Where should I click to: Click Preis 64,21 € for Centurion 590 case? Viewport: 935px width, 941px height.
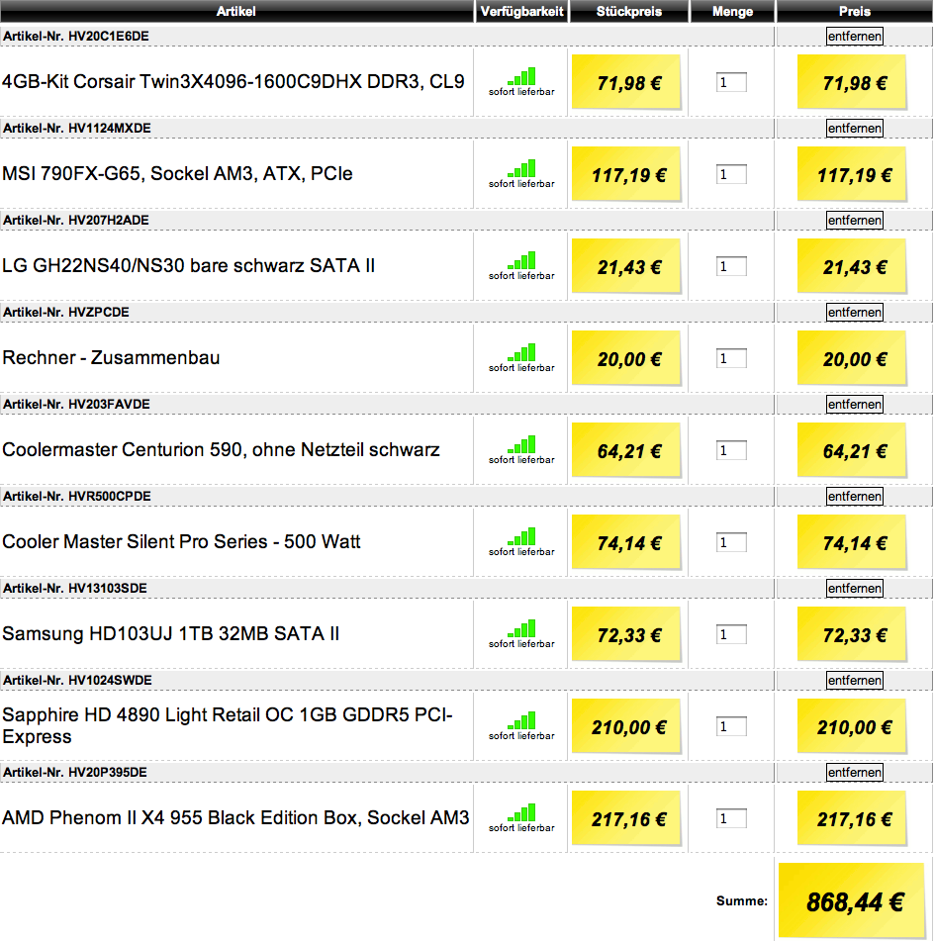852,450
